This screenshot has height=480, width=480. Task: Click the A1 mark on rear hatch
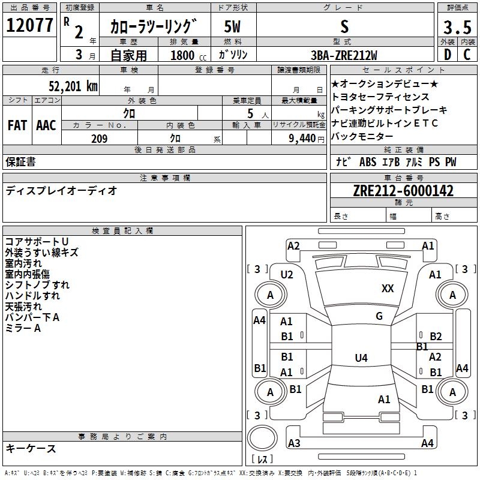[x=384, y=400]
